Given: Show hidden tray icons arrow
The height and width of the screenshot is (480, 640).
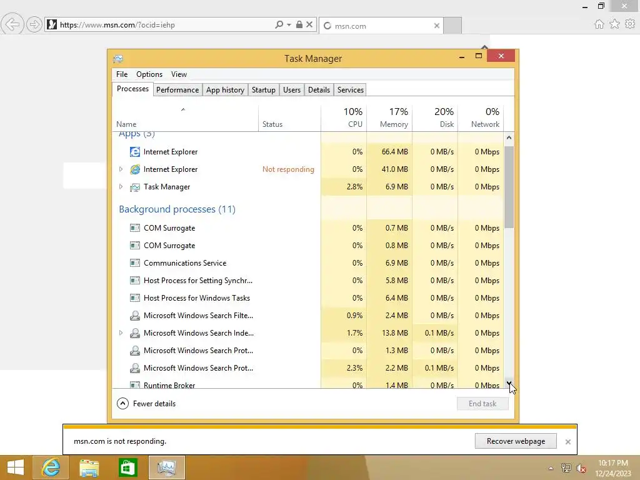Looking at the screenshot, I should coord(551,468).
